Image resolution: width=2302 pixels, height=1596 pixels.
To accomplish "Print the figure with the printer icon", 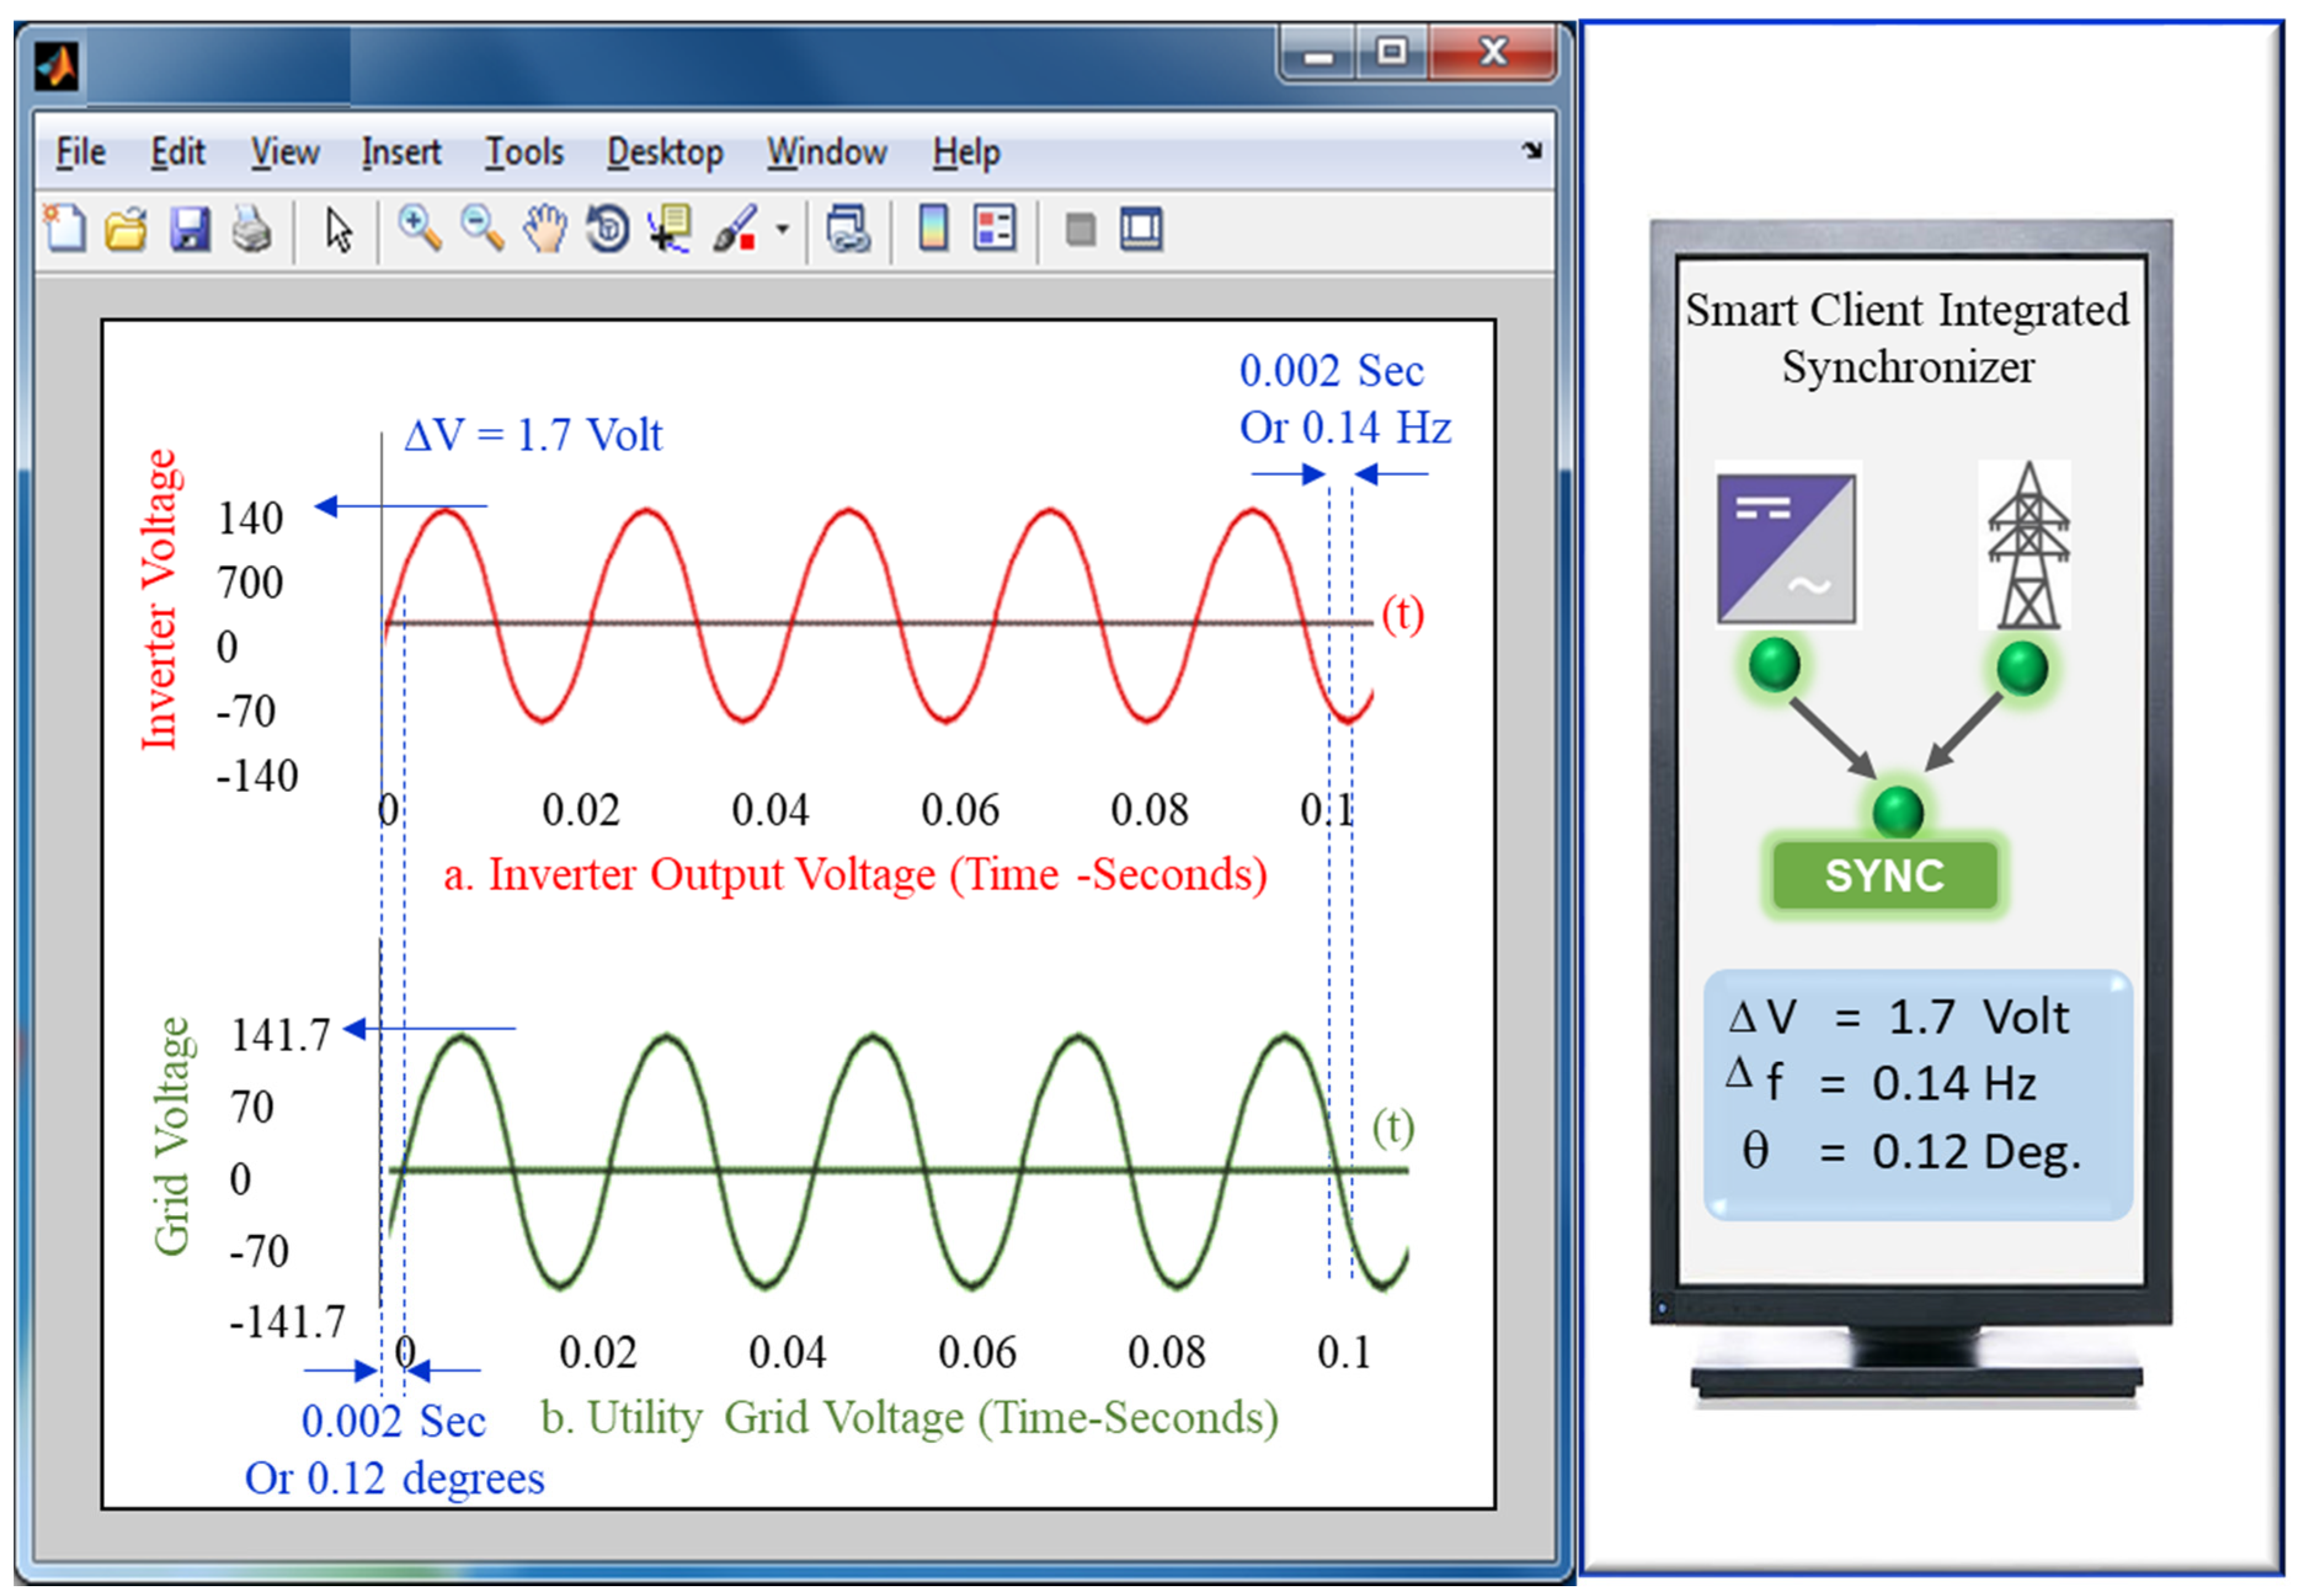I will click(251, 230).
